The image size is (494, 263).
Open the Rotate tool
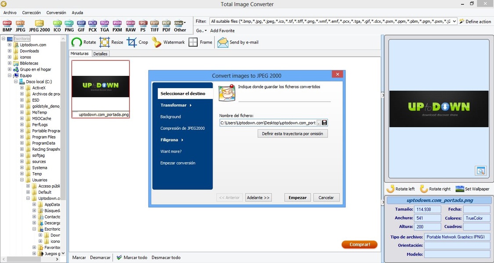[x=83, y=42]
